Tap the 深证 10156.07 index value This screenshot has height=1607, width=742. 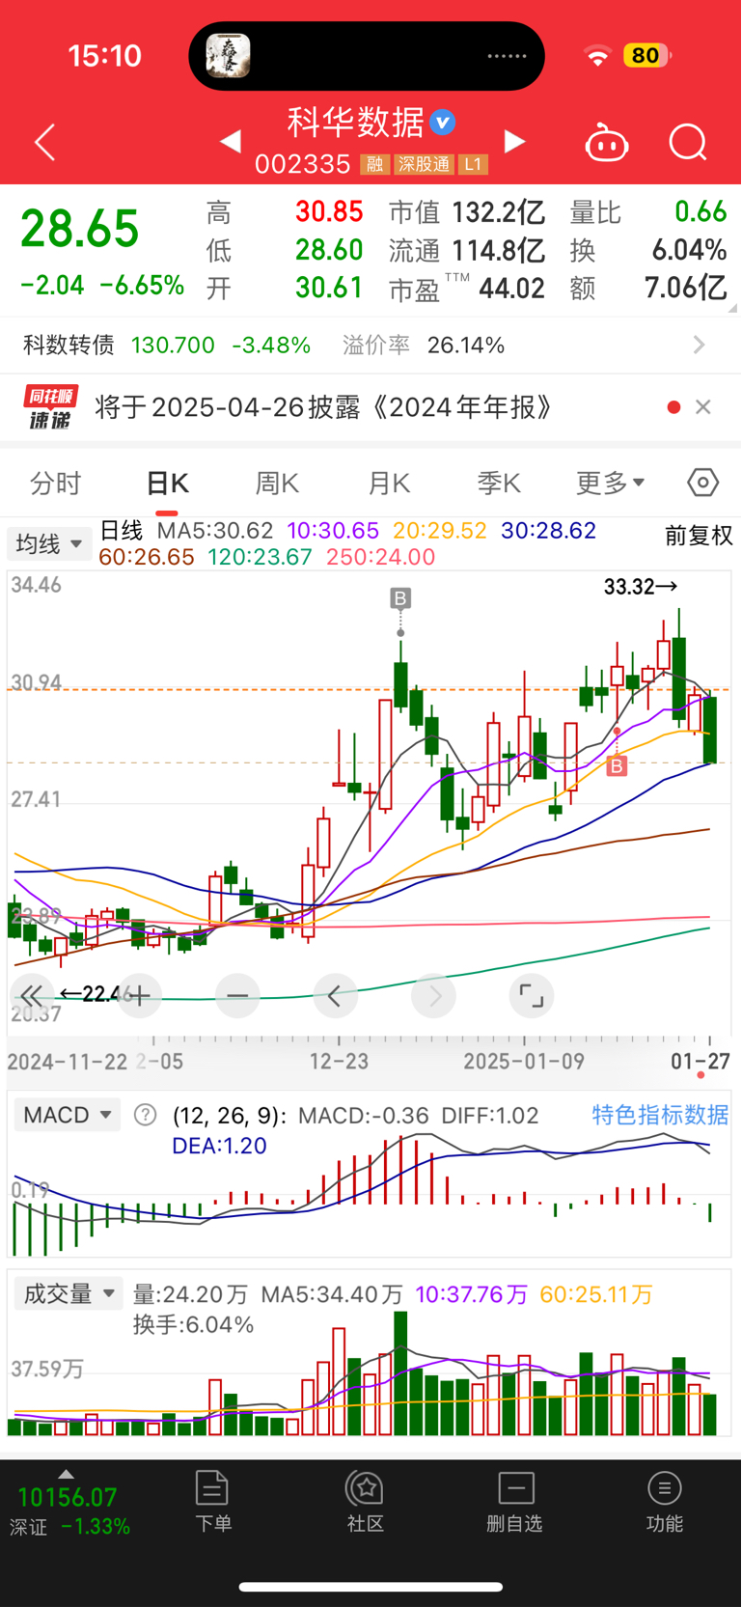[67, 1498]
